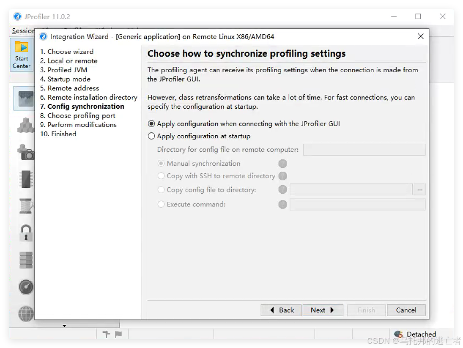Click step '10. Finished'

58,134
